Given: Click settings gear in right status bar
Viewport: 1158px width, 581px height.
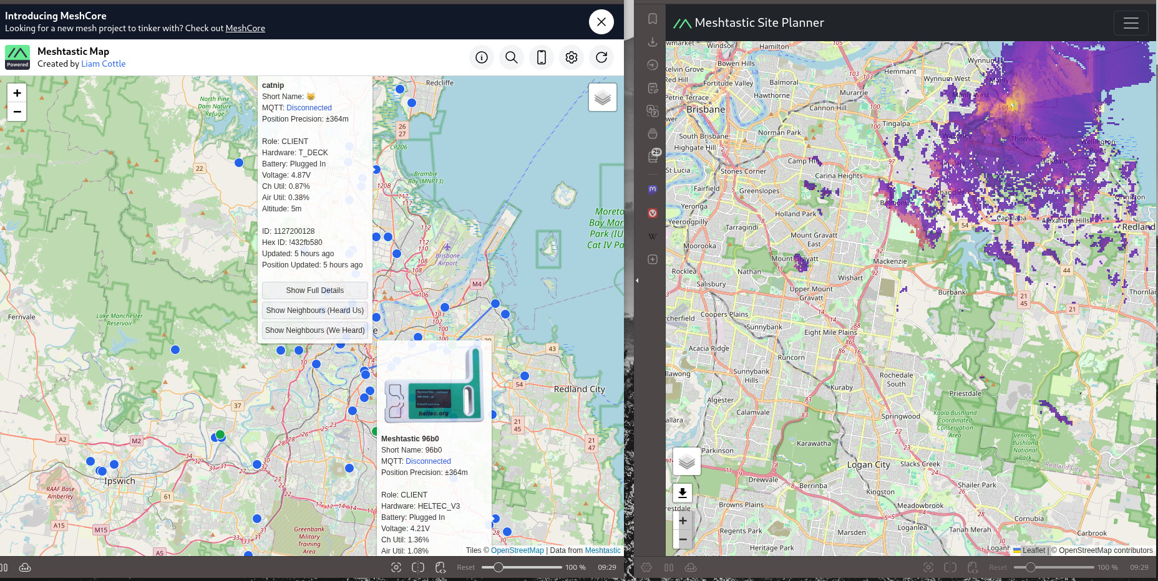Looking at the screenshot, I should pos(646,567).
